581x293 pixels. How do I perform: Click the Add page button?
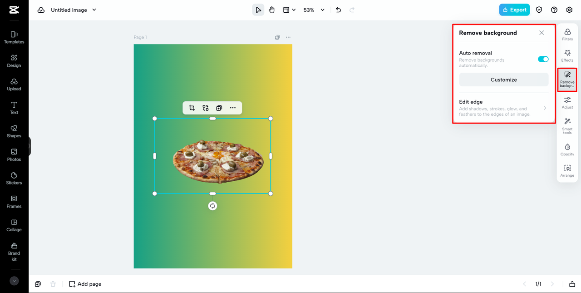click(x=85, y=284)
